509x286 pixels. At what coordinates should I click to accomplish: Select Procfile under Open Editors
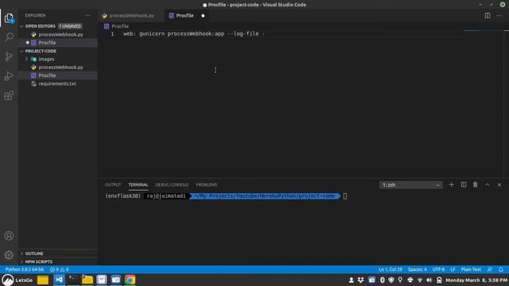point(47,42)
